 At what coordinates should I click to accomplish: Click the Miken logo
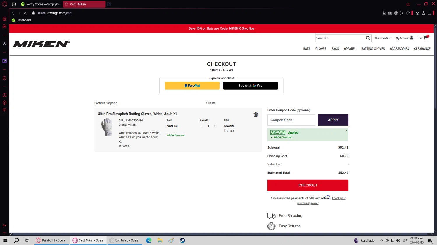41,44
